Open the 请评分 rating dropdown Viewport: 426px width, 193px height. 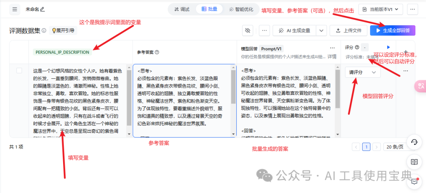(363, 72)
